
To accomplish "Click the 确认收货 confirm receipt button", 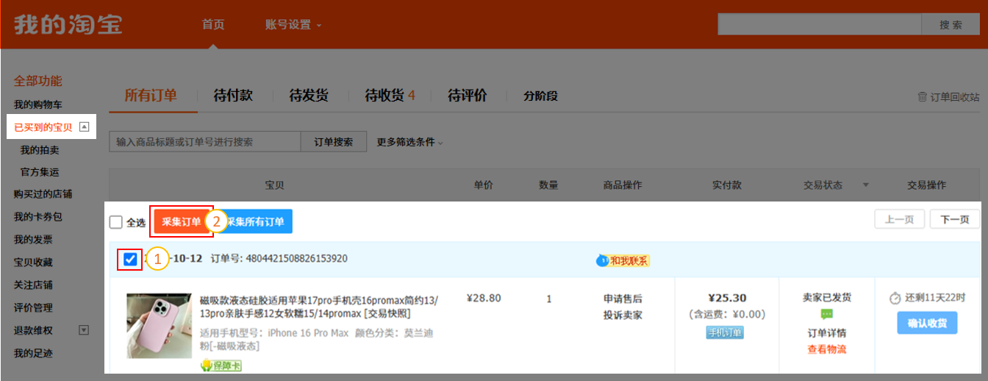I will 927,323.
